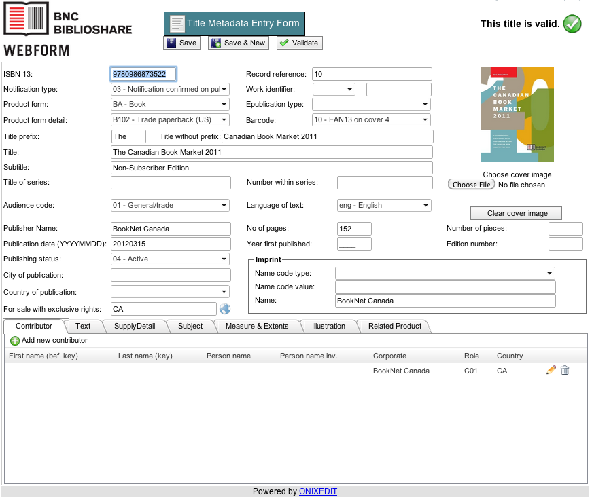Click the Publication date field
592x501 pixels.
click(171, 244)
